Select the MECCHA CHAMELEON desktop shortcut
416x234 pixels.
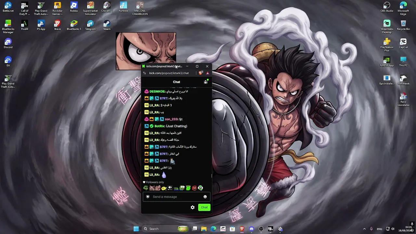pos(140,9)
